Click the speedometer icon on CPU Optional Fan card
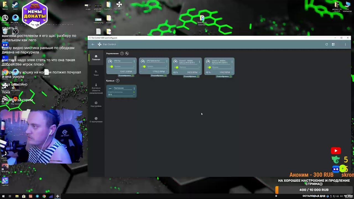This screenshot has width=354, height=199. click(x=143, y=61)
